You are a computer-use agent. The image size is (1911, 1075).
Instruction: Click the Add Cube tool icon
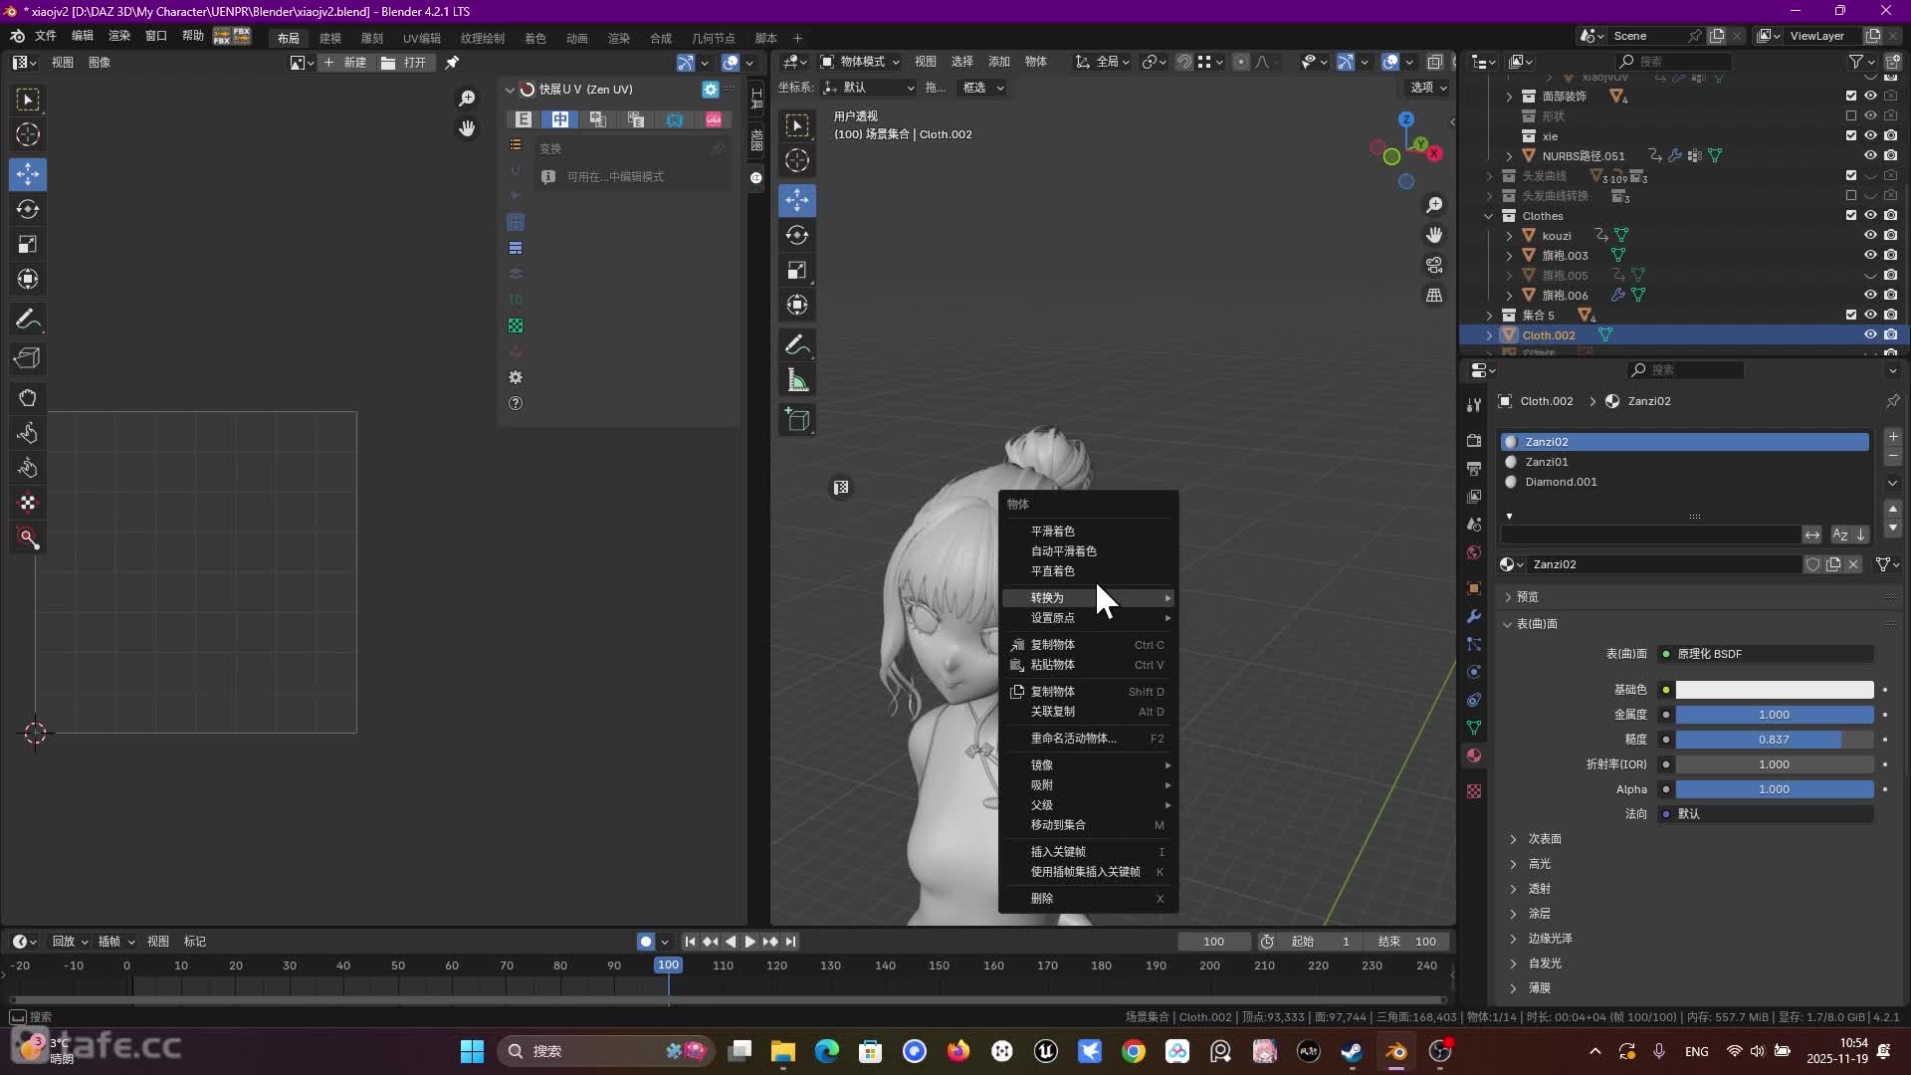pos(797,420)
